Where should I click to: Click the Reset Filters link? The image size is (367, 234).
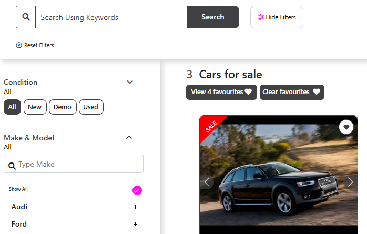click(x=38, y=45)
